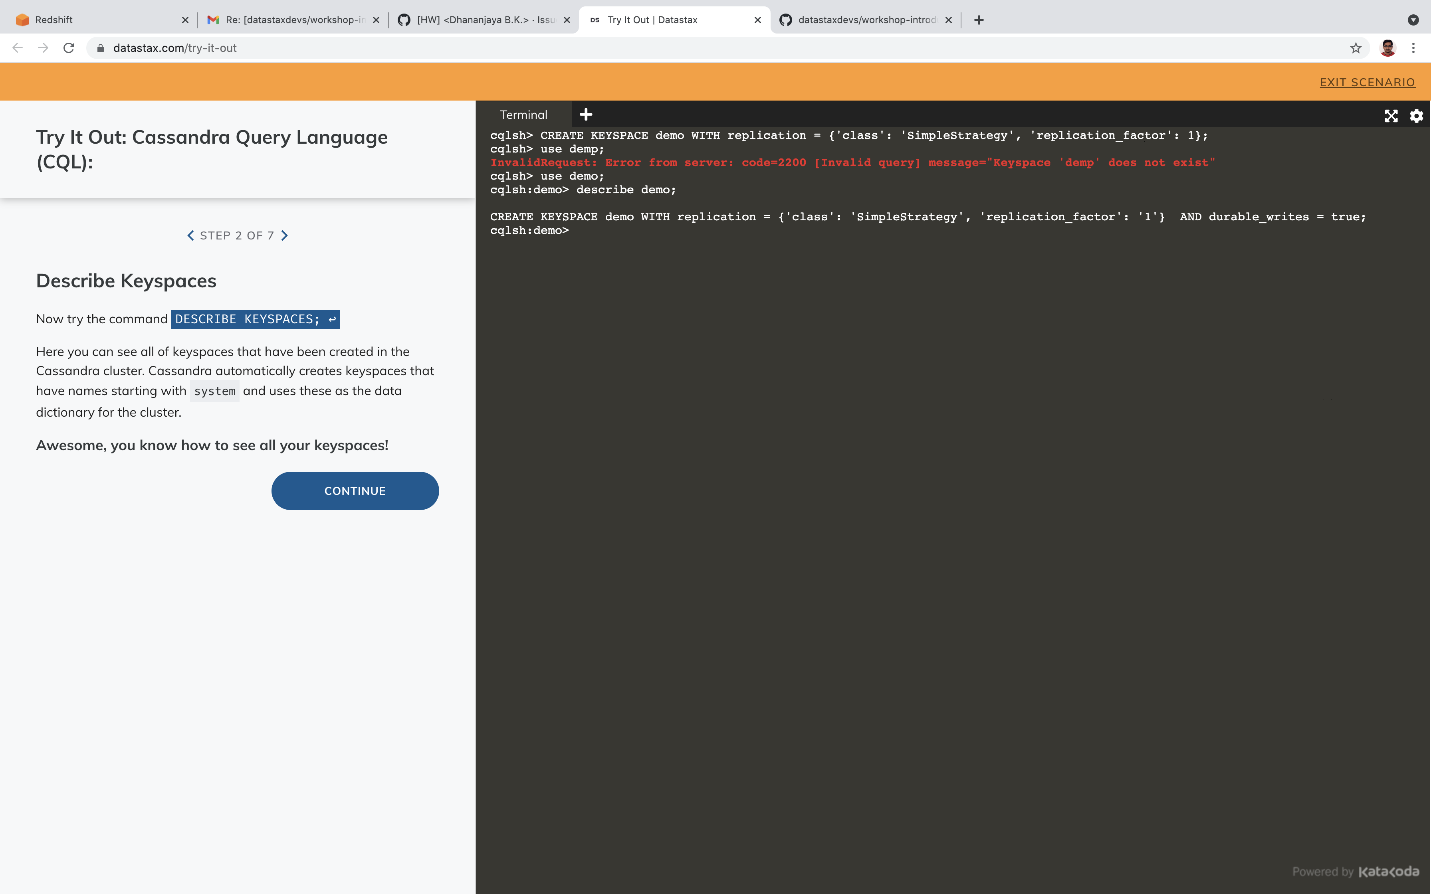Advance using the right step chevron
This screenshot has width=1431, height=894.
click(x=284, y=235)
